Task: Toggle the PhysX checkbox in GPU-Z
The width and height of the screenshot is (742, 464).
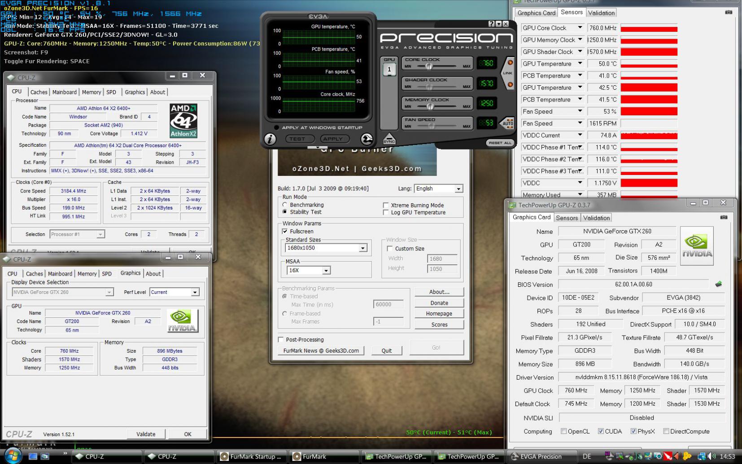Action: pos(633,431)
